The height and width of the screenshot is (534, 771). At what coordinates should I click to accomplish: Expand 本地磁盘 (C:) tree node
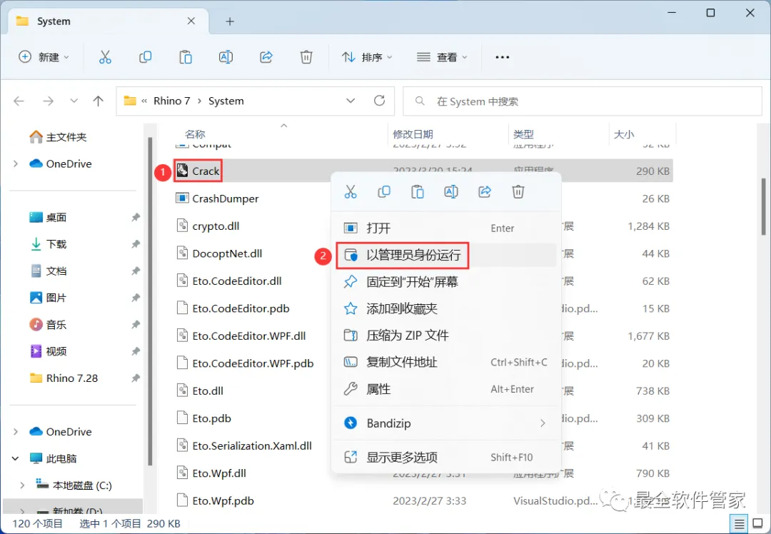22,485
